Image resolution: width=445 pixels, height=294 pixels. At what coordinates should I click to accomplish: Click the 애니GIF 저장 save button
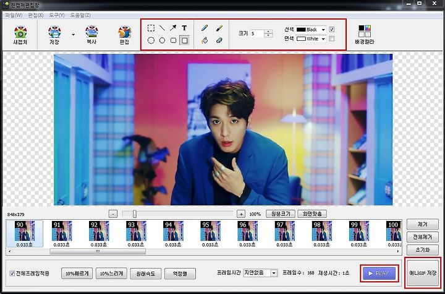(x=423, y=273)
